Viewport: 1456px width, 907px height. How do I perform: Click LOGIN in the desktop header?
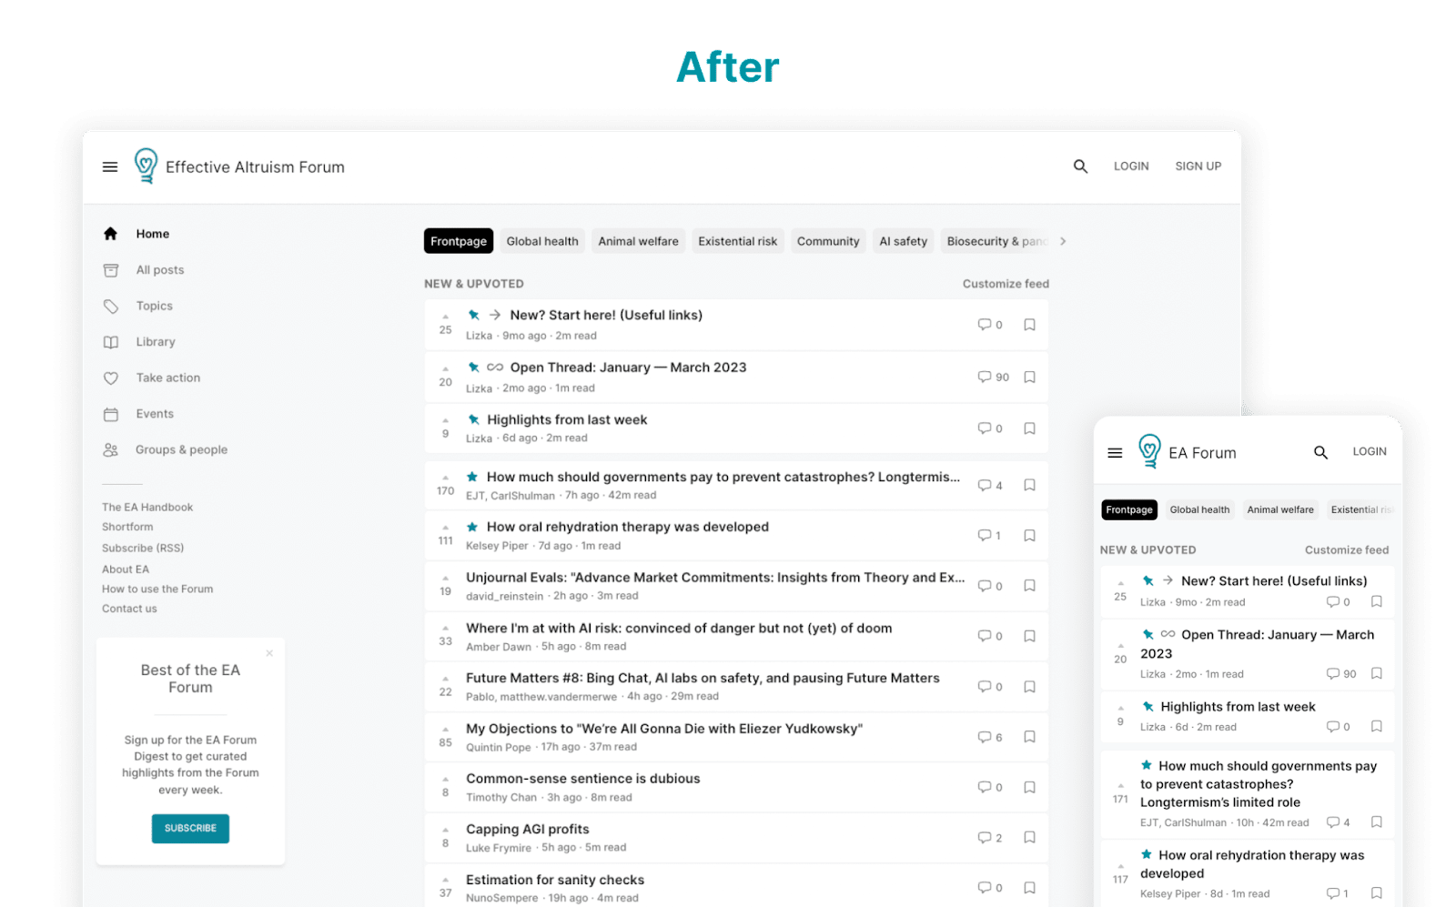coord(1131,166)
